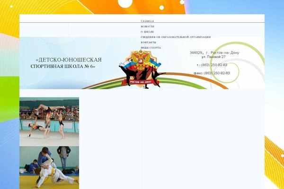Select the ВИДЫ СПОРТА menu item
The height and width of the screenshot is (189, 284).
(x=151, y=48)
